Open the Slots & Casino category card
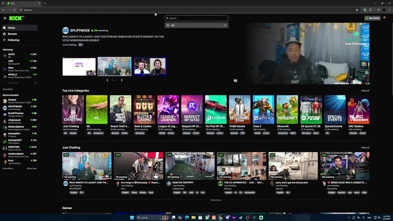 pos(144,110)
